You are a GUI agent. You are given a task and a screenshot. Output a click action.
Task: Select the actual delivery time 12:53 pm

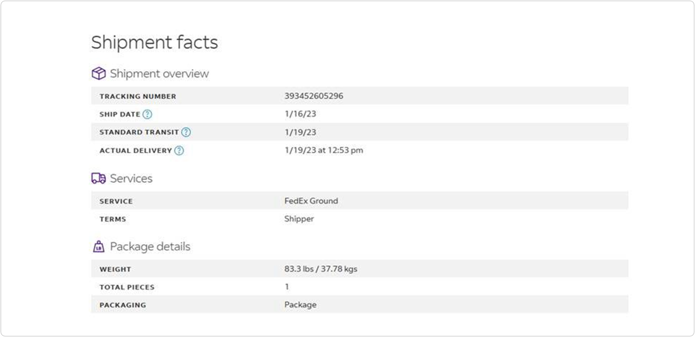[x=345, y=150]
